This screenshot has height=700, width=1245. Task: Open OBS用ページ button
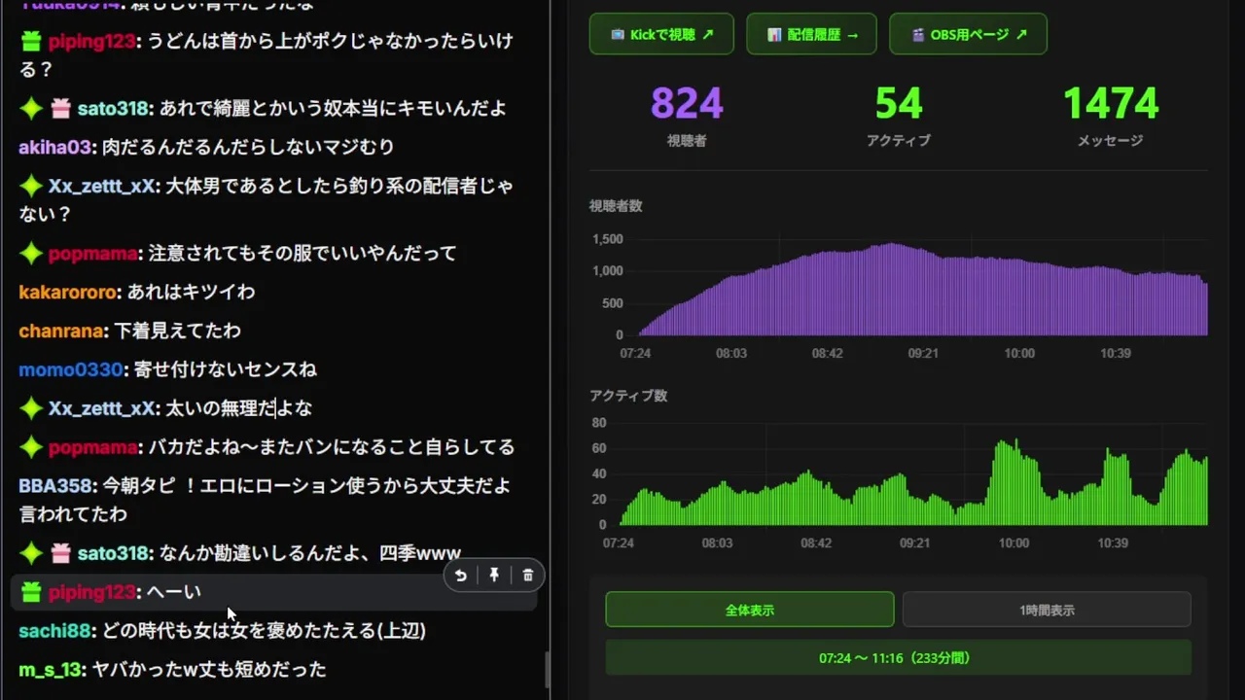pyautogui.click(x=968, y=34)
